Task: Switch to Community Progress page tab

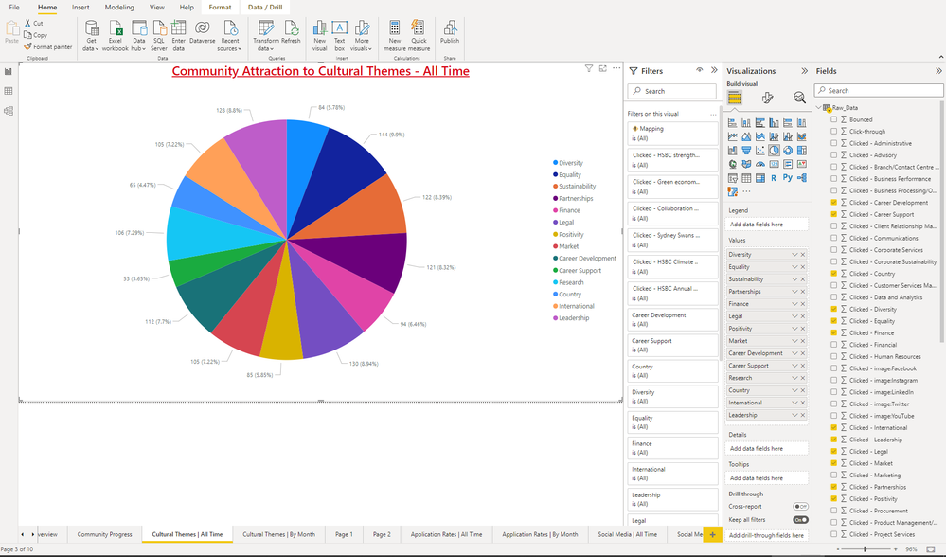Action: point(104,534)
